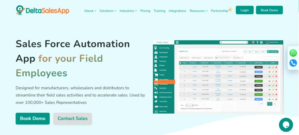Click the notification bell icon in dashboard
The height and width of the screenshot is (135, 299).
[253, 42]
